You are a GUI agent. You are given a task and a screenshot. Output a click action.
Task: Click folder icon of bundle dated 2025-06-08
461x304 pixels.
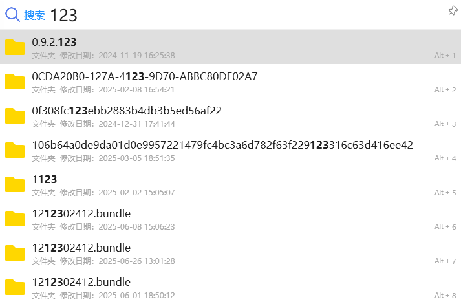15,219
